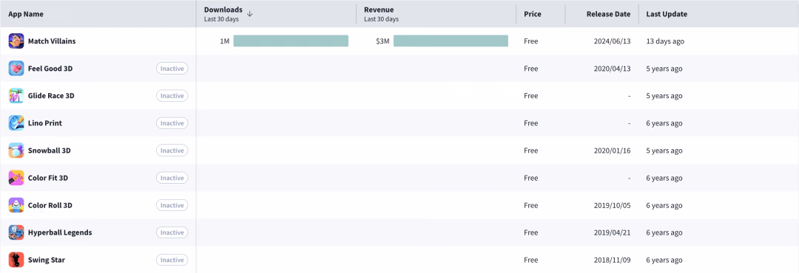Click the Inactive badge for Feel Good 3D

click(x=172, y=69)
